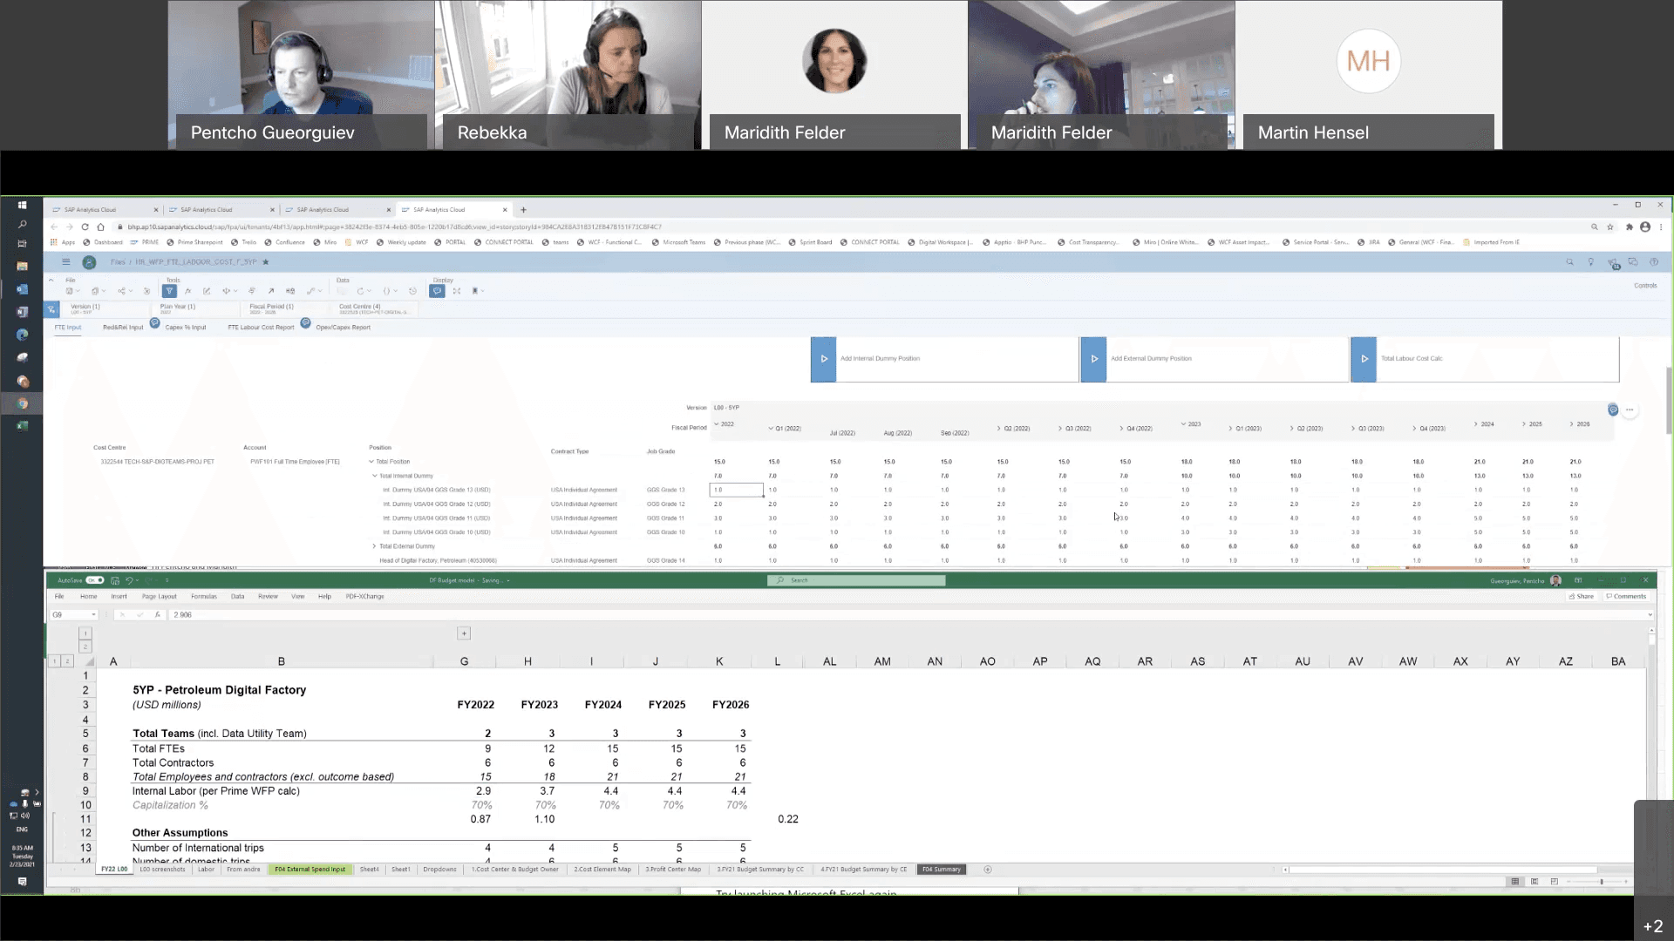Toggle the Excel AutoSave switch
Image resolution: width=1674 pixels, height=941 pixels.
coord(94,580)
